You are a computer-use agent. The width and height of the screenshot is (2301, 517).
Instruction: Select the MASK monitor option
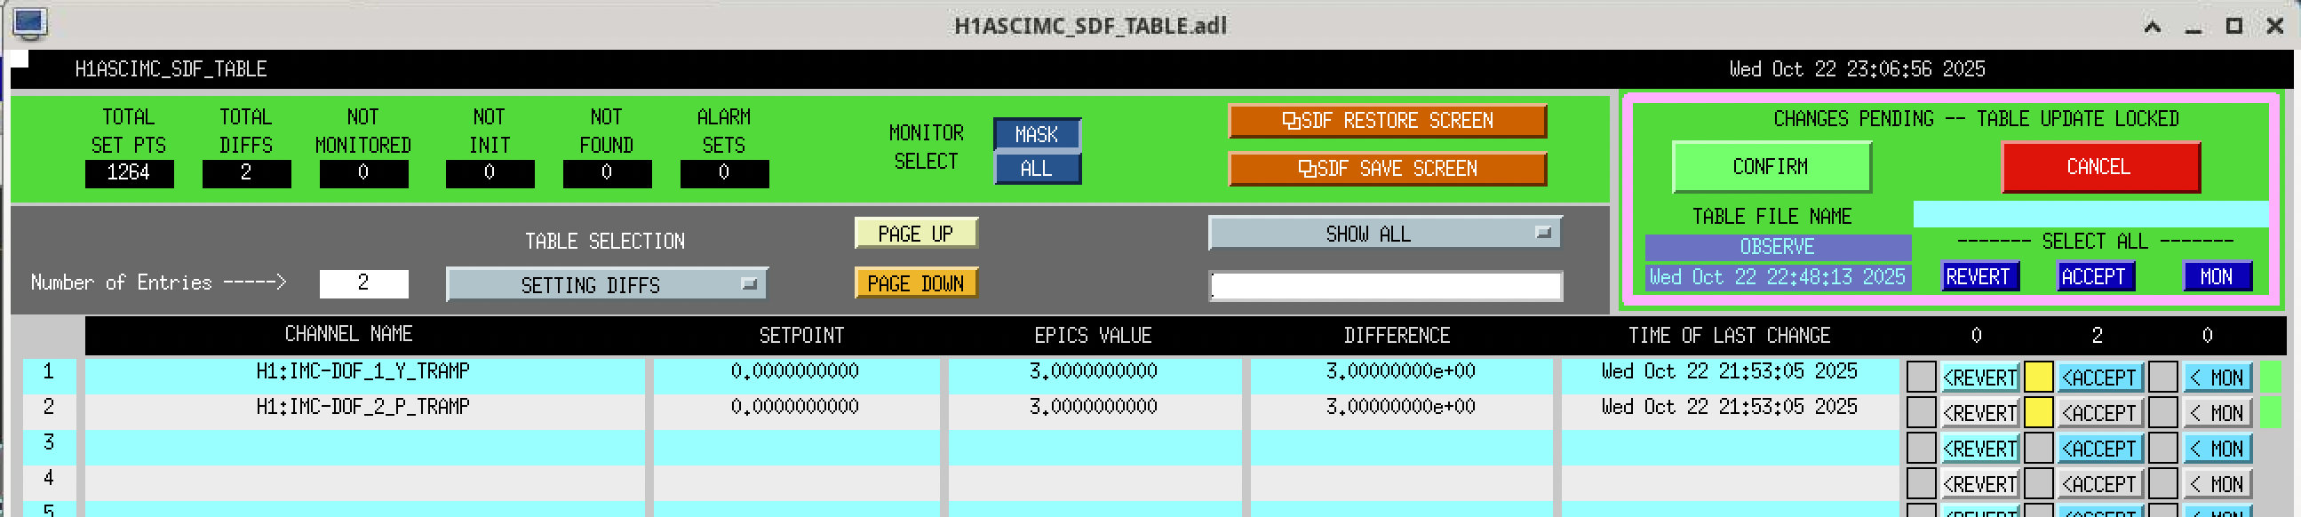(x=1036, y=134)
